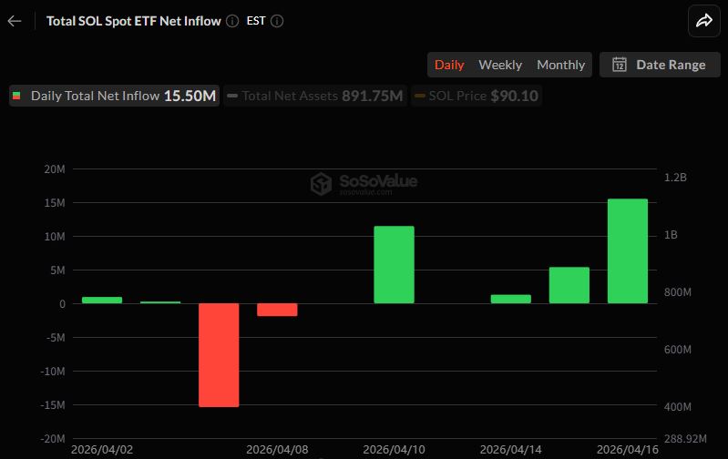The image size is (728, 459).
Task: Open the share arrow button
Action: tap(703, 20)
